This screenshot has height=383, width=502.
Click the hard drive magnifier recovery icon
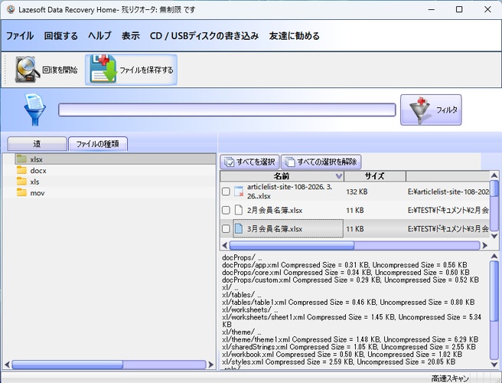pyautogui.click(x=27, y=70)
